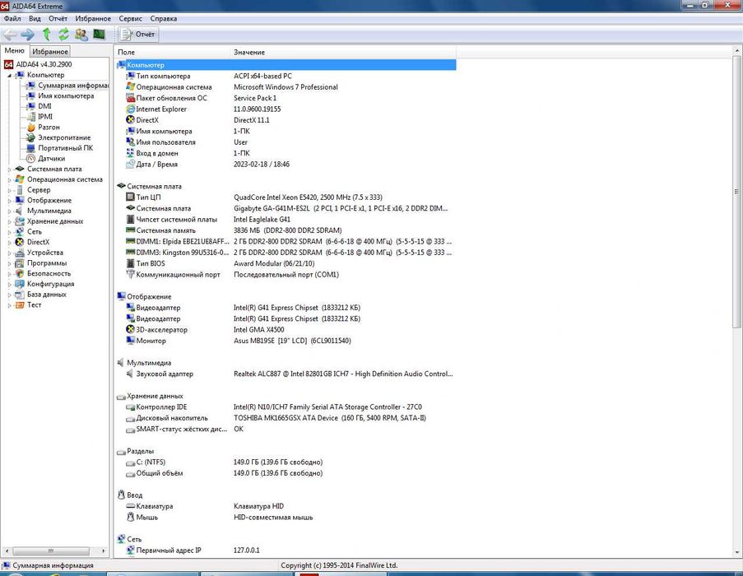Open the Справка menu

[164, 18]
